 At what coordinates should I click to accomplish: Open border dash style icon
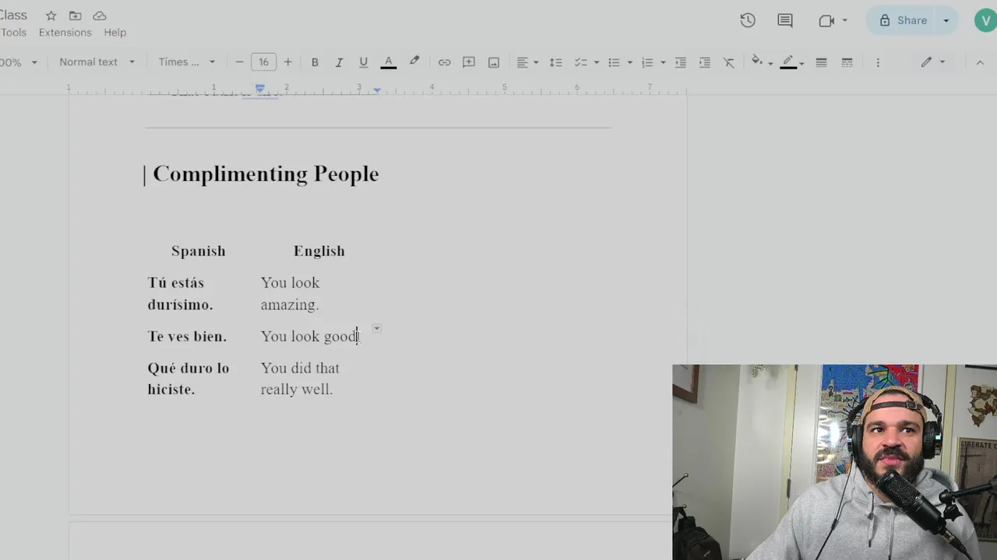click(x=847, y=62)
